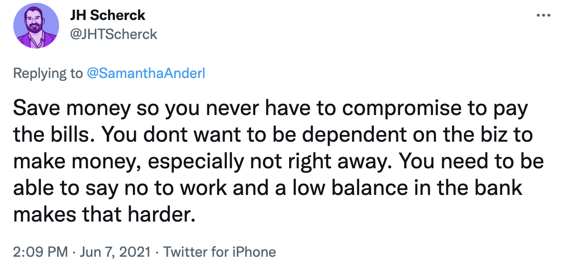
Task: Select the Jun 7, 2021 date
Action: (115, 252)
